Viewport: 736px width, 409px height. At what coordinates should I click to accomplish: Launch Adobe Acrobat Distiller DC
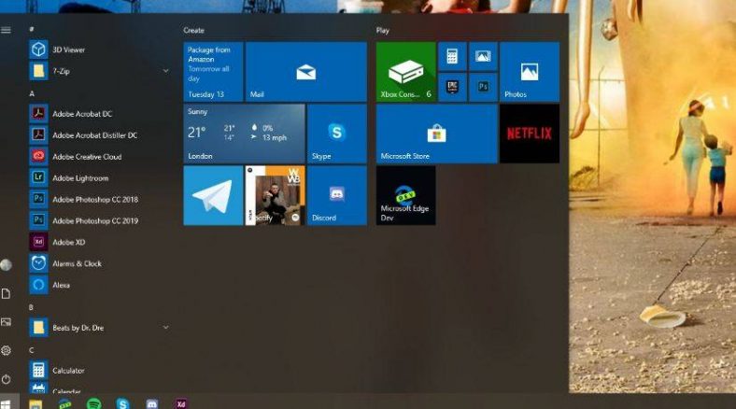99,135
